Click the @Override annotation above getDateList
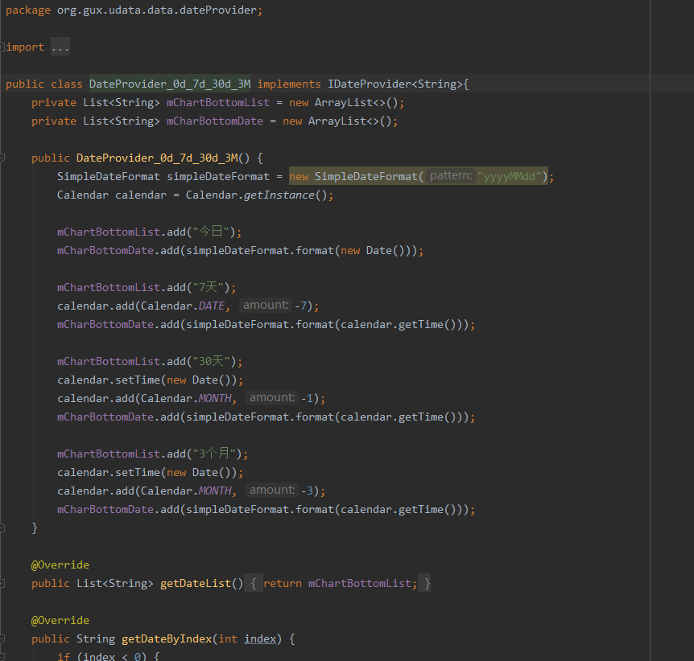 60,565
